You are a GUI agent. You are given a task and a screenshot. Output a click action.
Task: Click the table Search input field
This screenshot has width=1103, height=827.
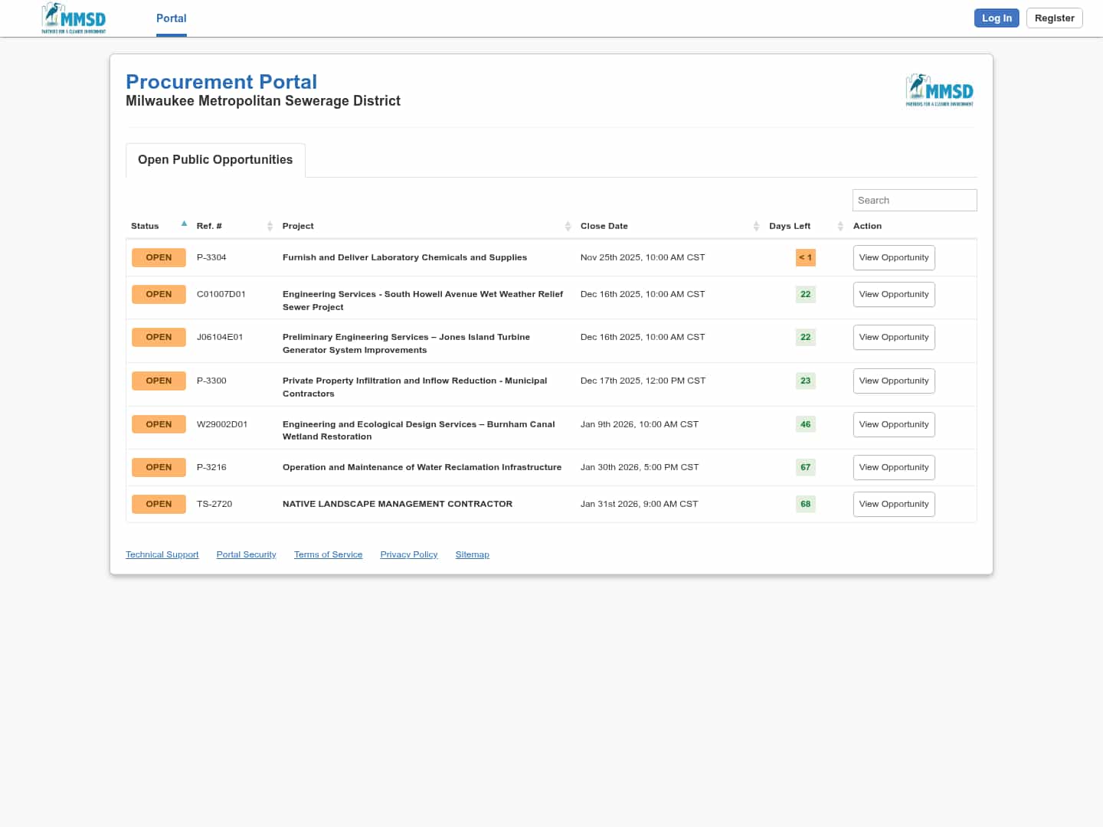[914, 201]
